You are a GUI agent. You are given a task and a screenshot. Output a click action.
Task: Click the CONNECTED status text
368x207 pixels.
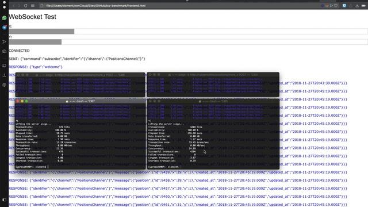click(x=19, y=51)
